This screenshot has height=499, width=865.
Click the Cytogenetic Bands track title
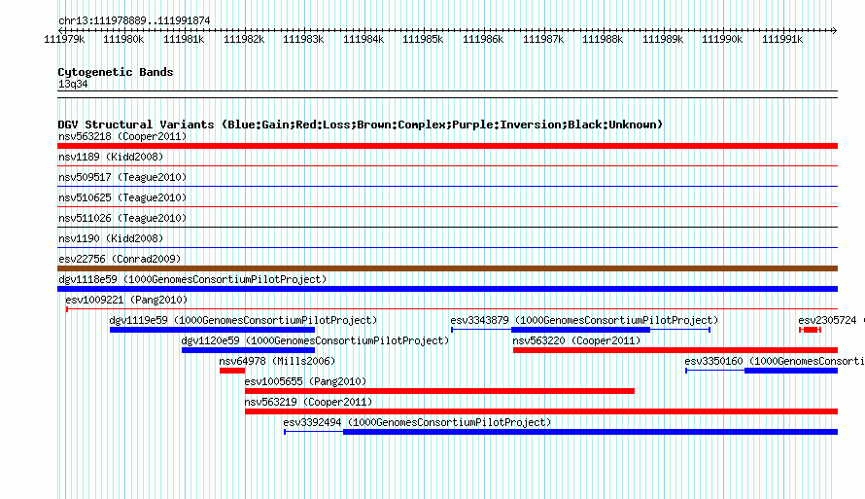pyautogui.click(x=116, y=72)
